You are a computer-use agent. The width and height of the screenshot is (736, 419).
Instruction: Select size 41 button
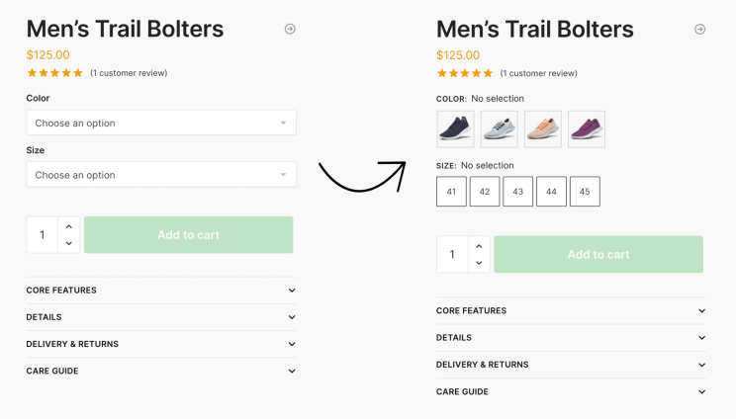(x=451, y=192)
